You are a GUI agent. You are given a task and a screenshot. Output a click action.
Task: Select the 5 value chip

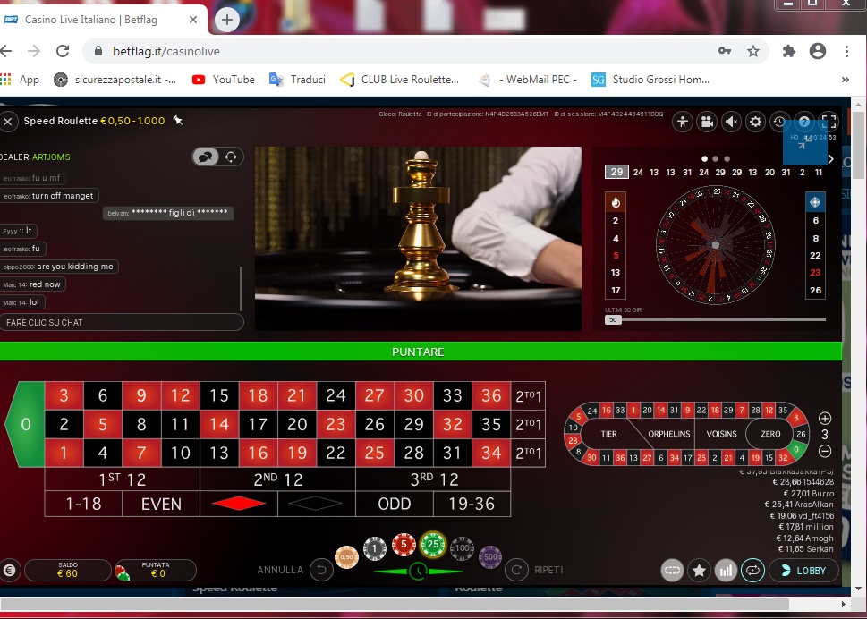[x=404, y=544]
